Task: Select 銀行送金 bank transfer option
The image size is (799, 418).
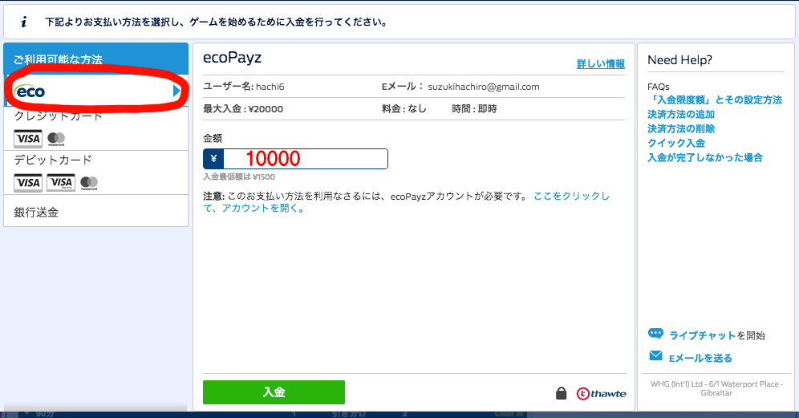Action: (37, 213)
